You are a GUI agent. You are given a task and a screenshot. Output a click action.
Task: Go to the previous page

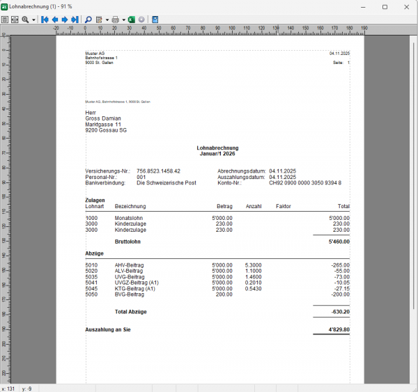coord(54,19)
